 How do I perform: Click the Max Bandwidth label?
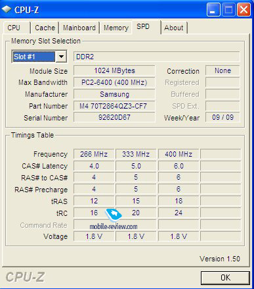pos(43,82)
